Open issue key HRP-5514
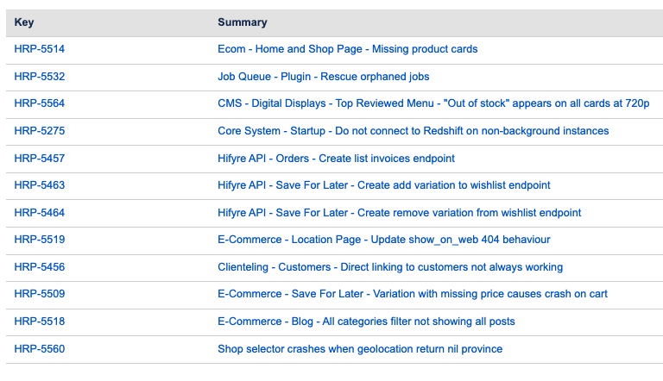663x381 pixels. (x=39, y=49)
